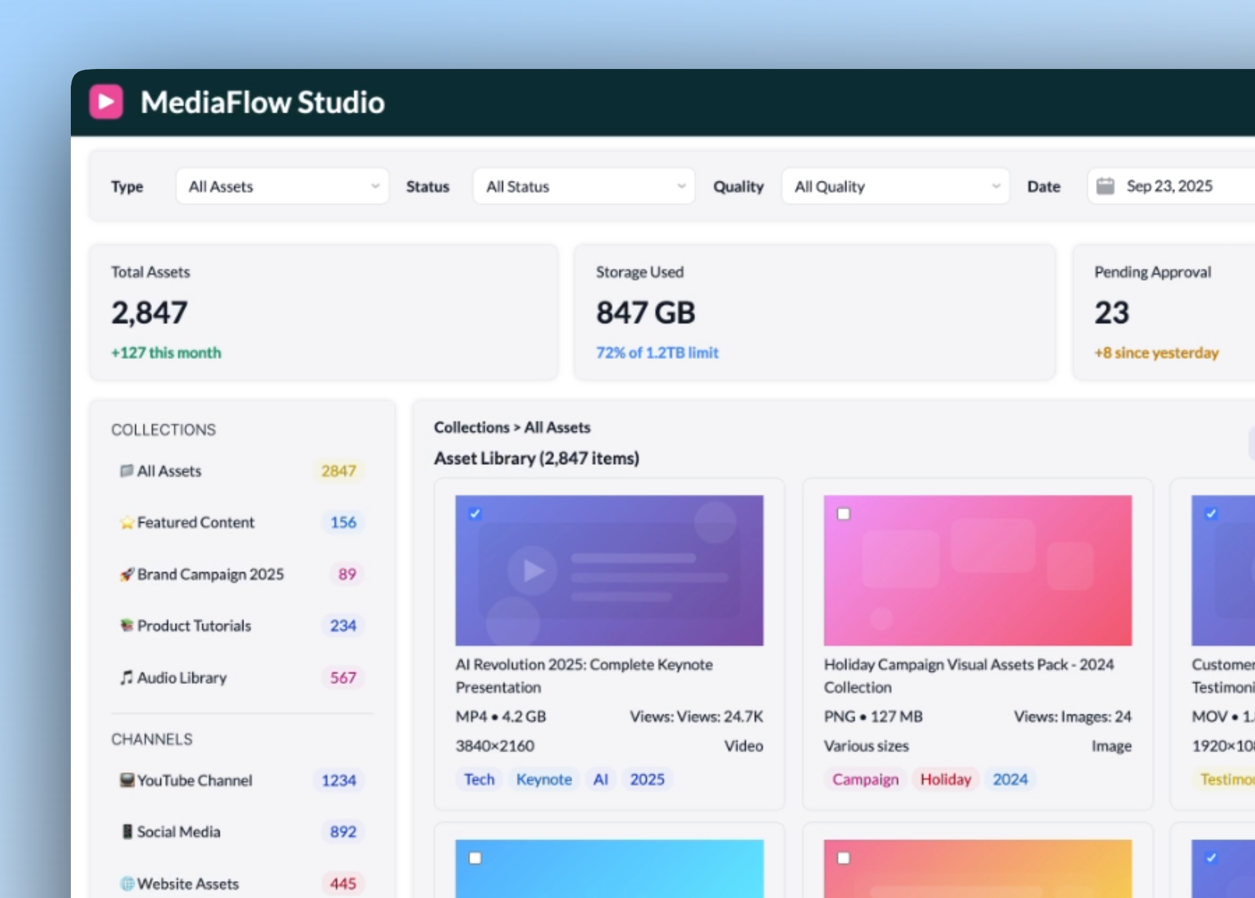
Task: Click the Website Assets globe icon
Action: click(127, 883)
